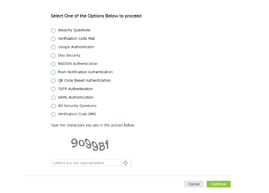Screen dimensions: 269x193
Task: Select QR Code Based Authentication
Action: (53, 80)
